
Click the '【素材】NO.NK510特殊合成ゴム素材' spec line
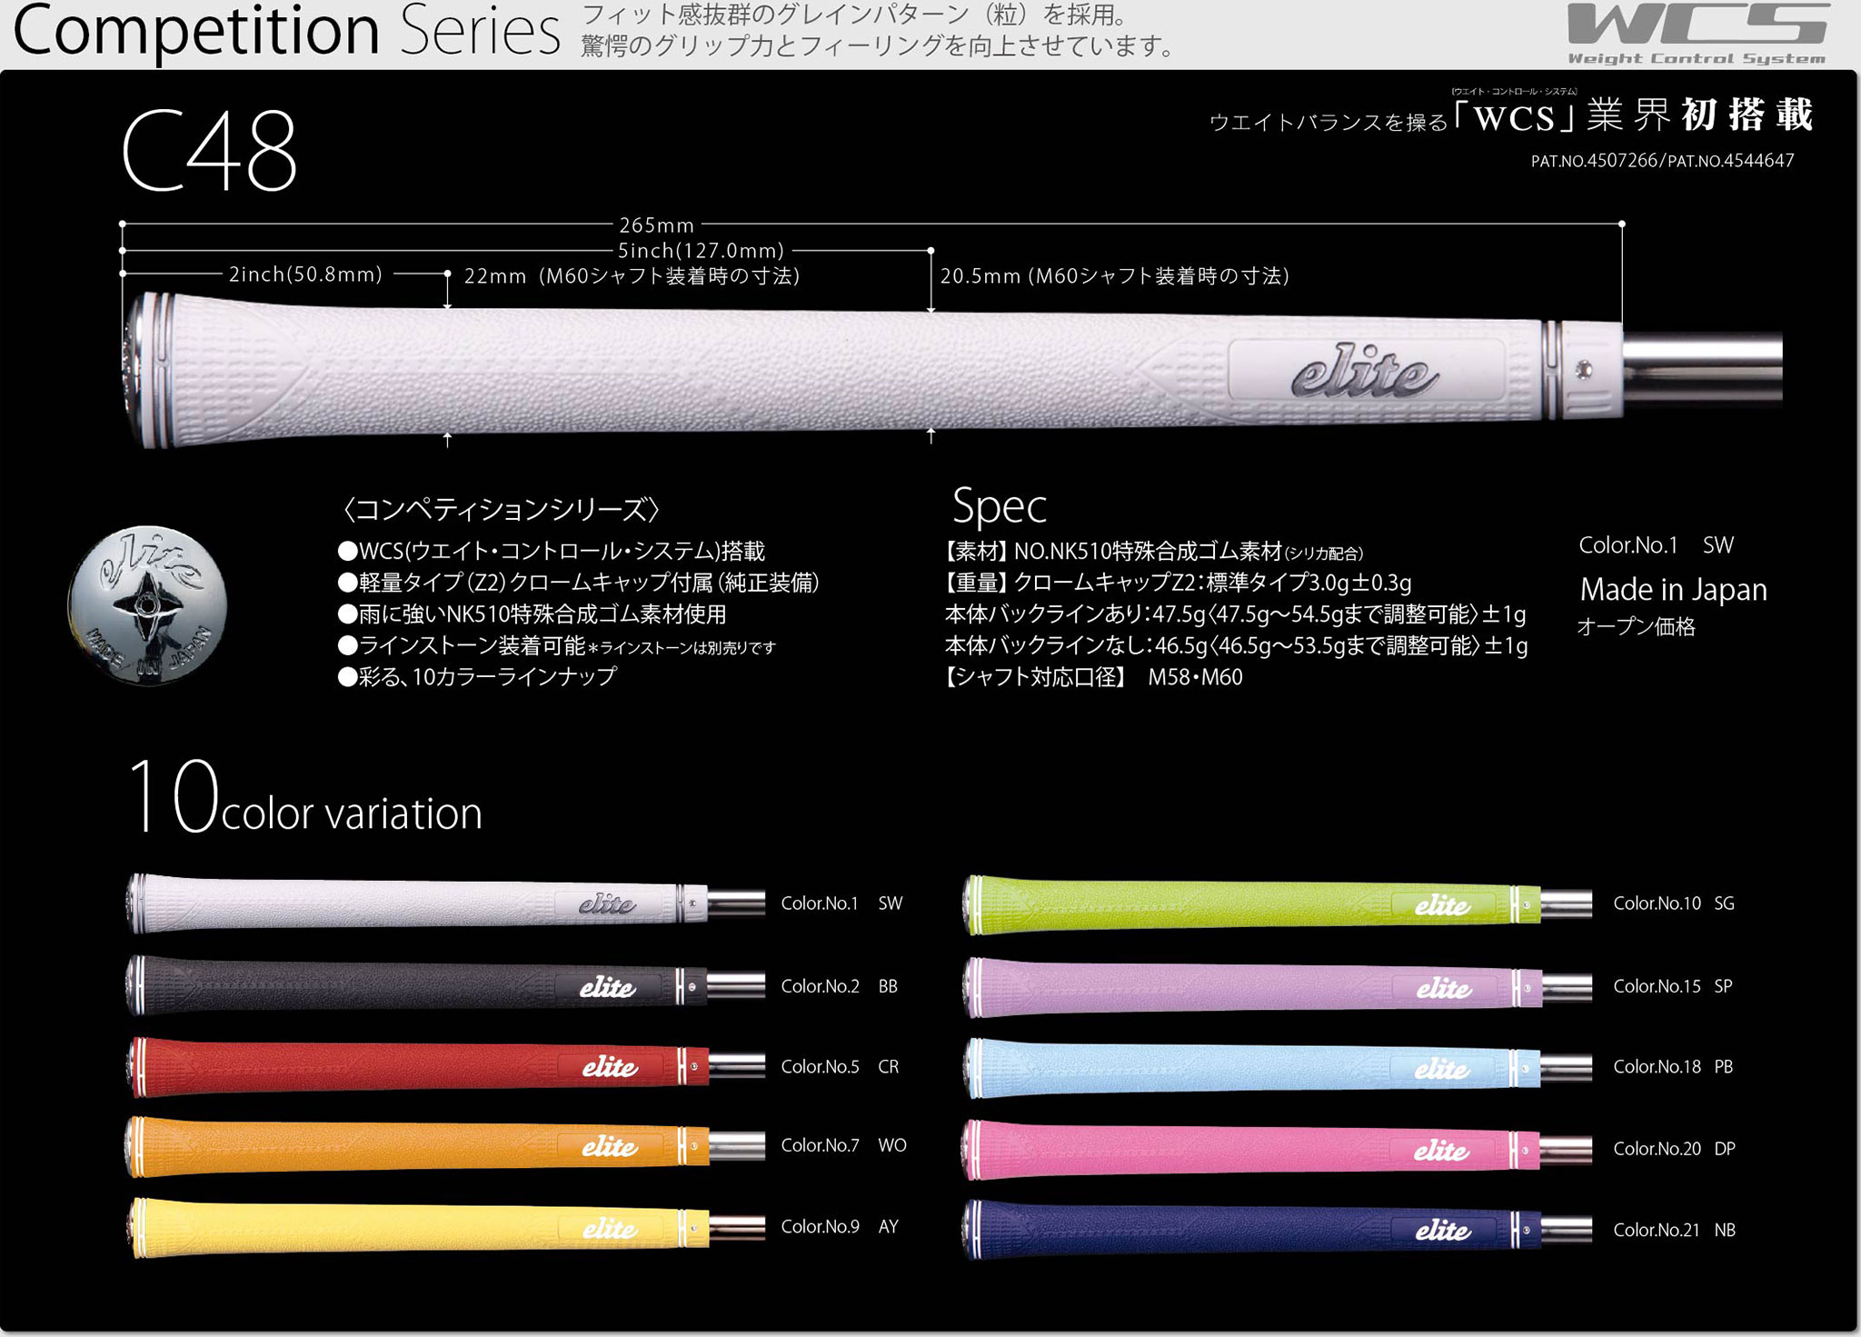pyautogui.click(x=1153, y=551)
